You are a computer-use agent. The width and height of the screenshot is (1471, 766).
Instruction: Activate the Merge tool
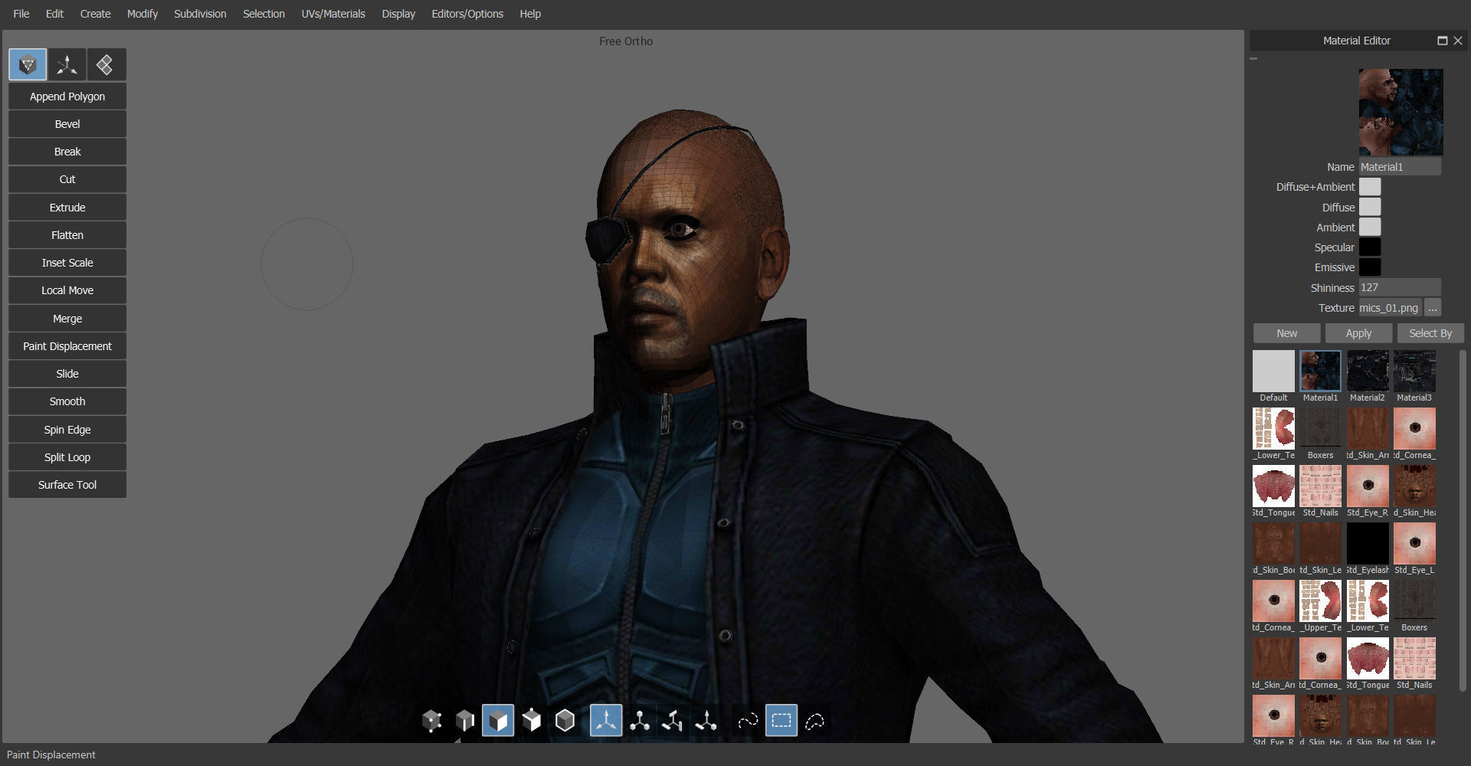click(67, 319)
